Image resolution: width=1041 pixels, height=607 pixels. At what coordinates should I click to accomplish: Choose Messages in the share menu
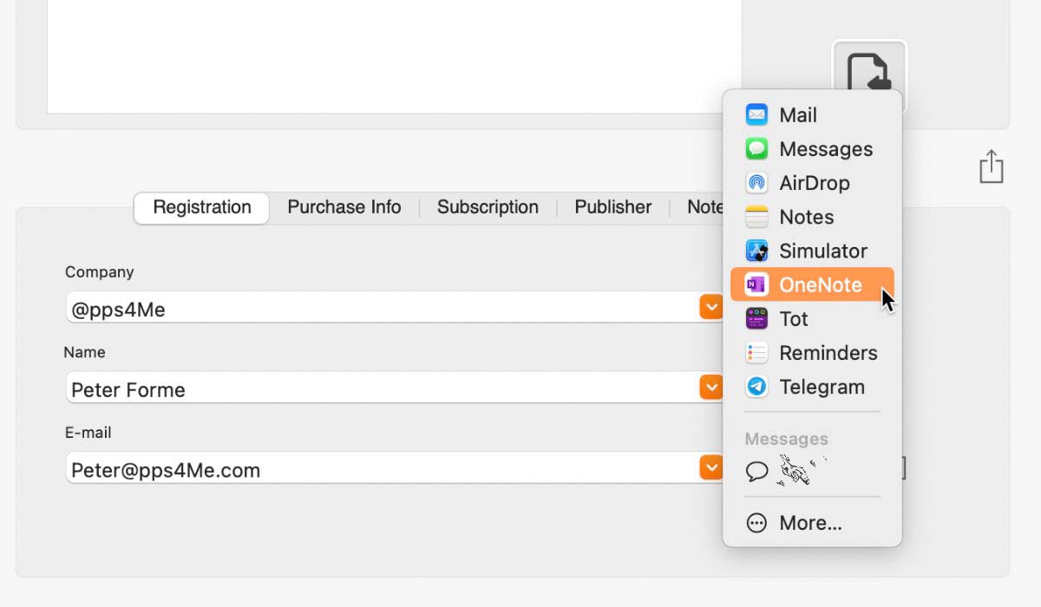[x=812, y=149]
